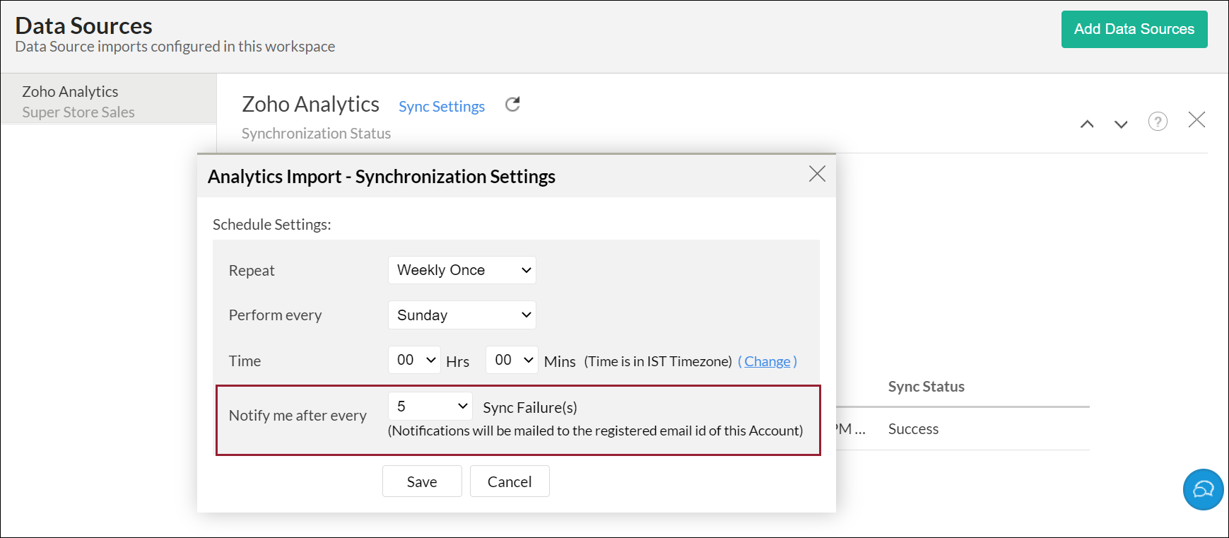The width and height of the screenshot is (1229, 538).
Task: Click the Add Data Sources button
Action: [1134, 29]
